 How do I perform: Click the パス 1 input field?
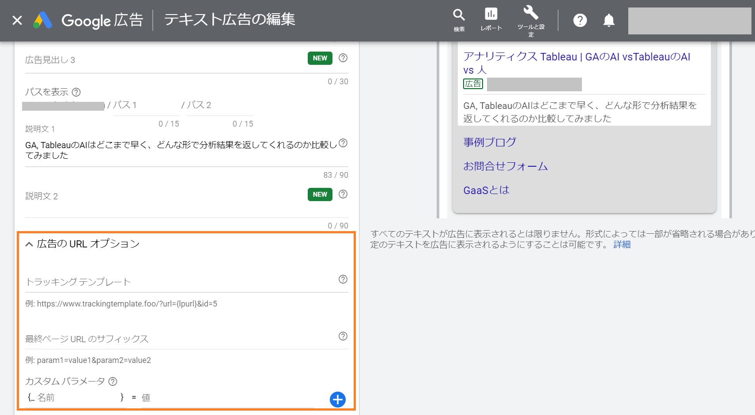coord(146,106)
